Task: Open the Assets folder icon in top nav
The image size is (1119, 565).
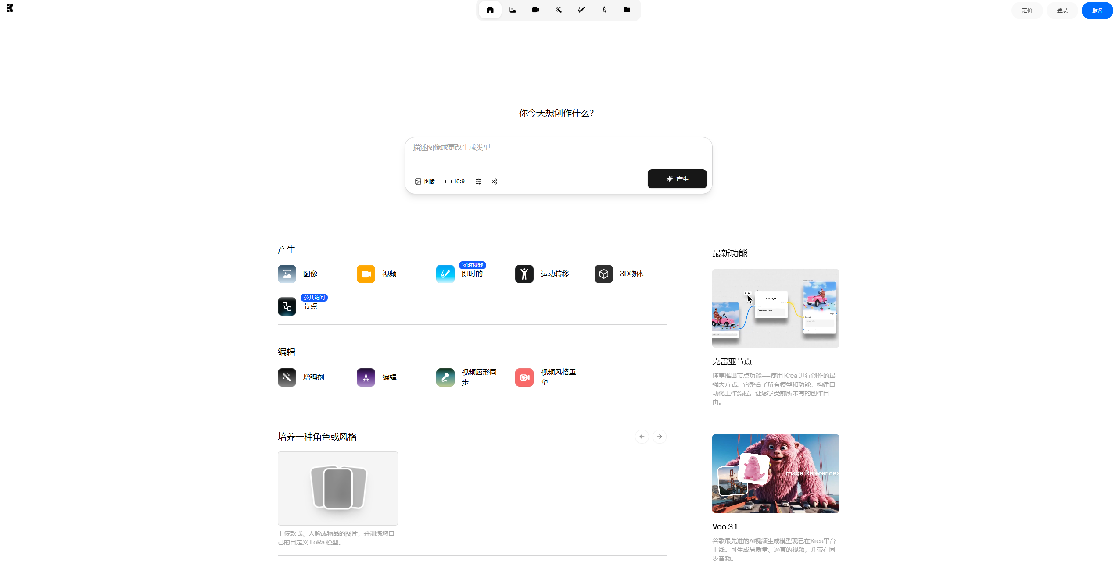Action: click(627, 10)
